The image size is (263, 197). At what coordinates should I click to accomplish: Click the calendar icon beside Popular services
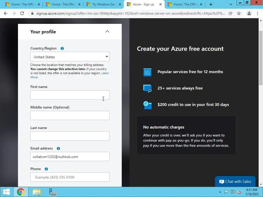click(147, 72)
